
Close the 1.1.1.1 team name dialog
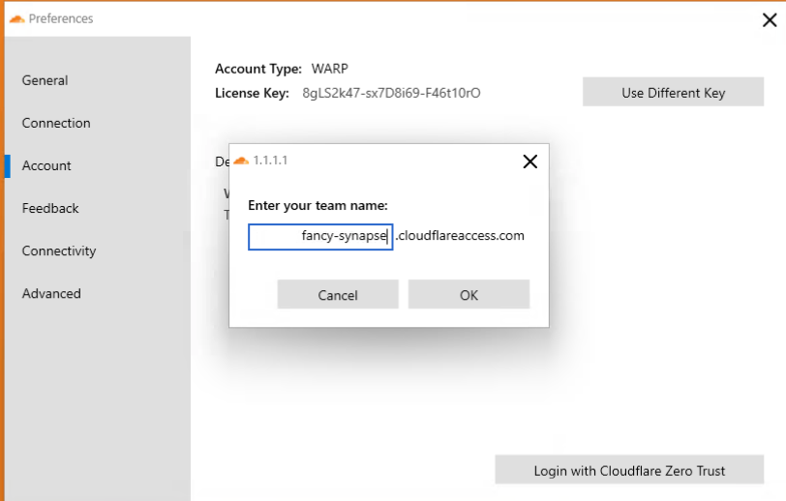click(x=529, y=162)
